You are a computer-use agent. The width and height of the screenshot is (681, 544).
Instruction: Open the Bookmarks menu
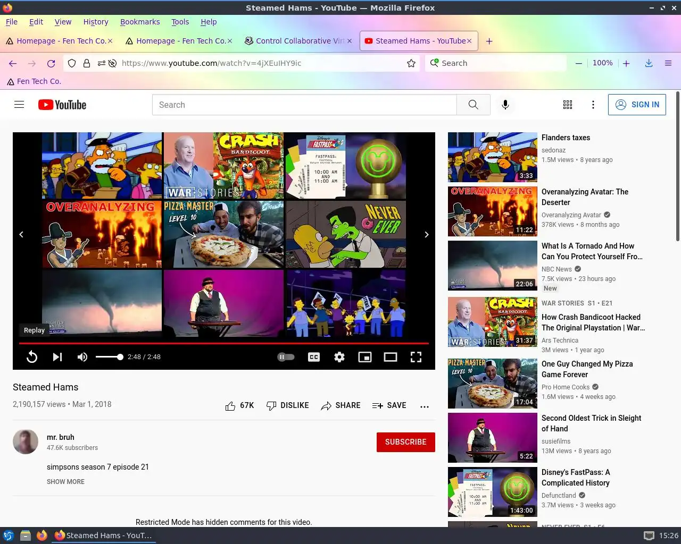[x=140, y=22]
